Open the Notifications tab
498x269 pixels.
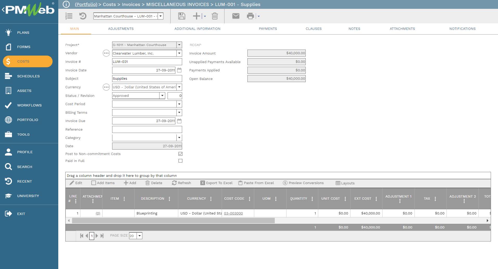[462, 29]
